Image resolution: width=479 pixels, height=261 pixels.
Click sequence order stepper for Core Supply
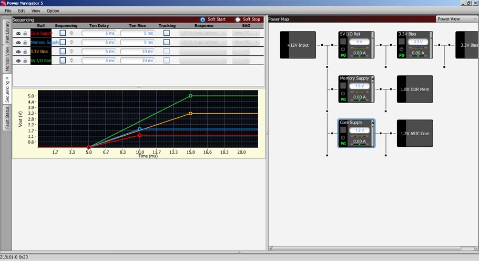(72, 33)
